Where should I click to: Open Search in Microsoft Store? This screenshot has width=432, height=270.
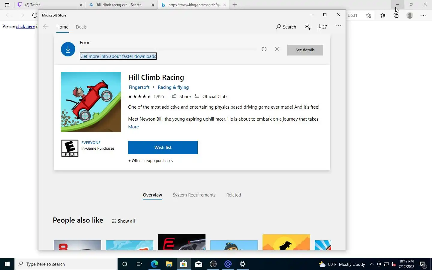click(286, 27)
